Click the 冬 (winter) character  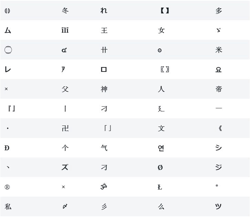(65, 11)
